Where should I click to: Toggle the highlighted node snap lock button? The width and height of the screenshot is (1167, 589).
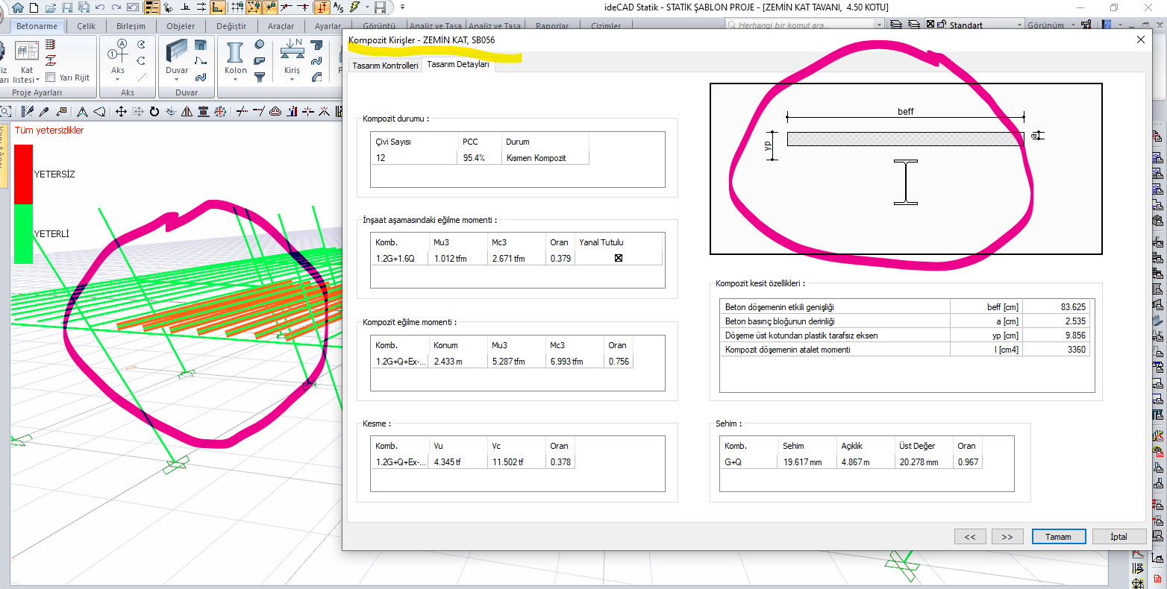point(253,7)
